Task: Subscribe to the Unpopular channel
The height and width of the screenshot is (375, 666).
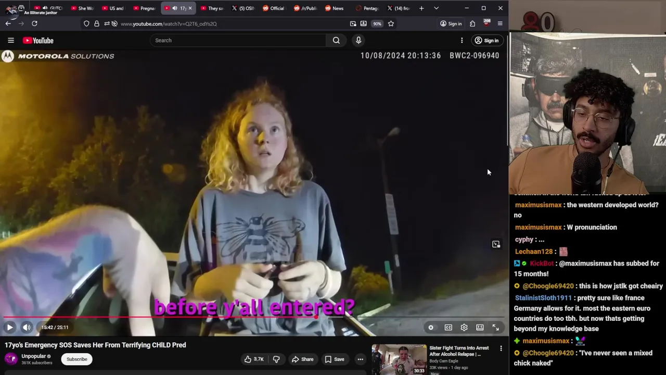Action: click(76, 359)
